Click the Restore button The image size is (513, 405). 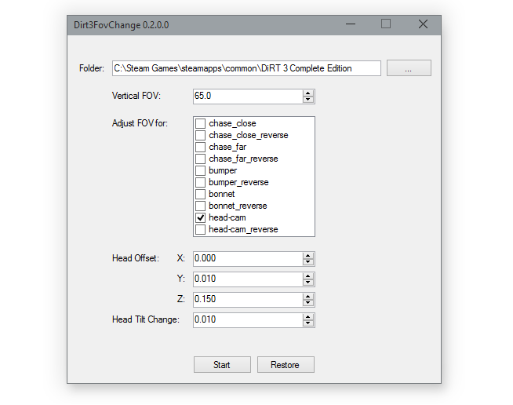(x=286, y=365)
